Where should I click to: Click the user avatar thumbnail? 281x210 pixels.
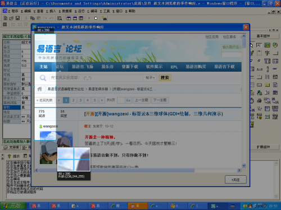pos(56,148)
